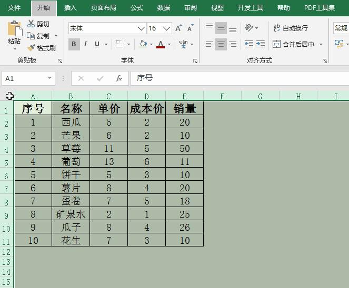Toggle center horizontal alignment
The height and width of the screenshot is (288, 349).
221,44
